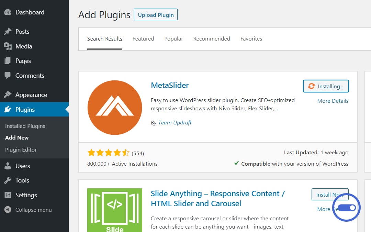Select the Posts pushpin icon
This screenshot has height=232, width=371.
point(8,32)
